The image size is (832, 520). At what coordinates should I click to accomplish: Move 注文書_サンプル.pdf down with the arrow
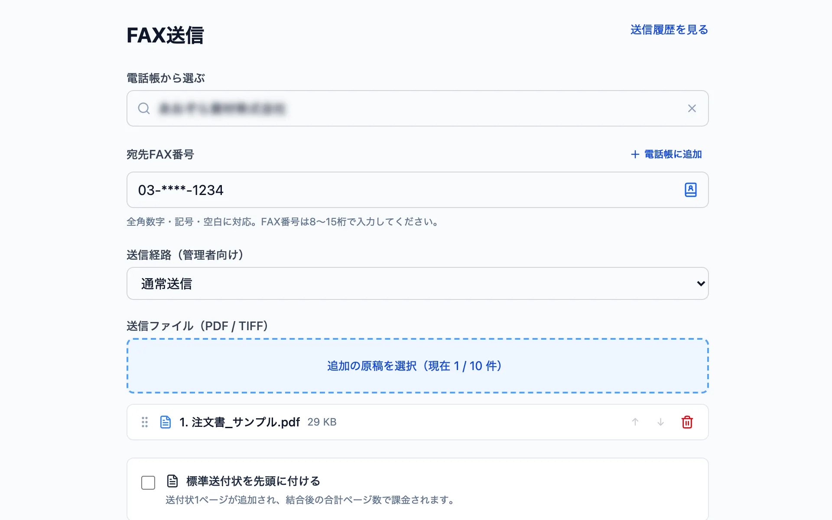pyautogui.click(x=661, y=422)
